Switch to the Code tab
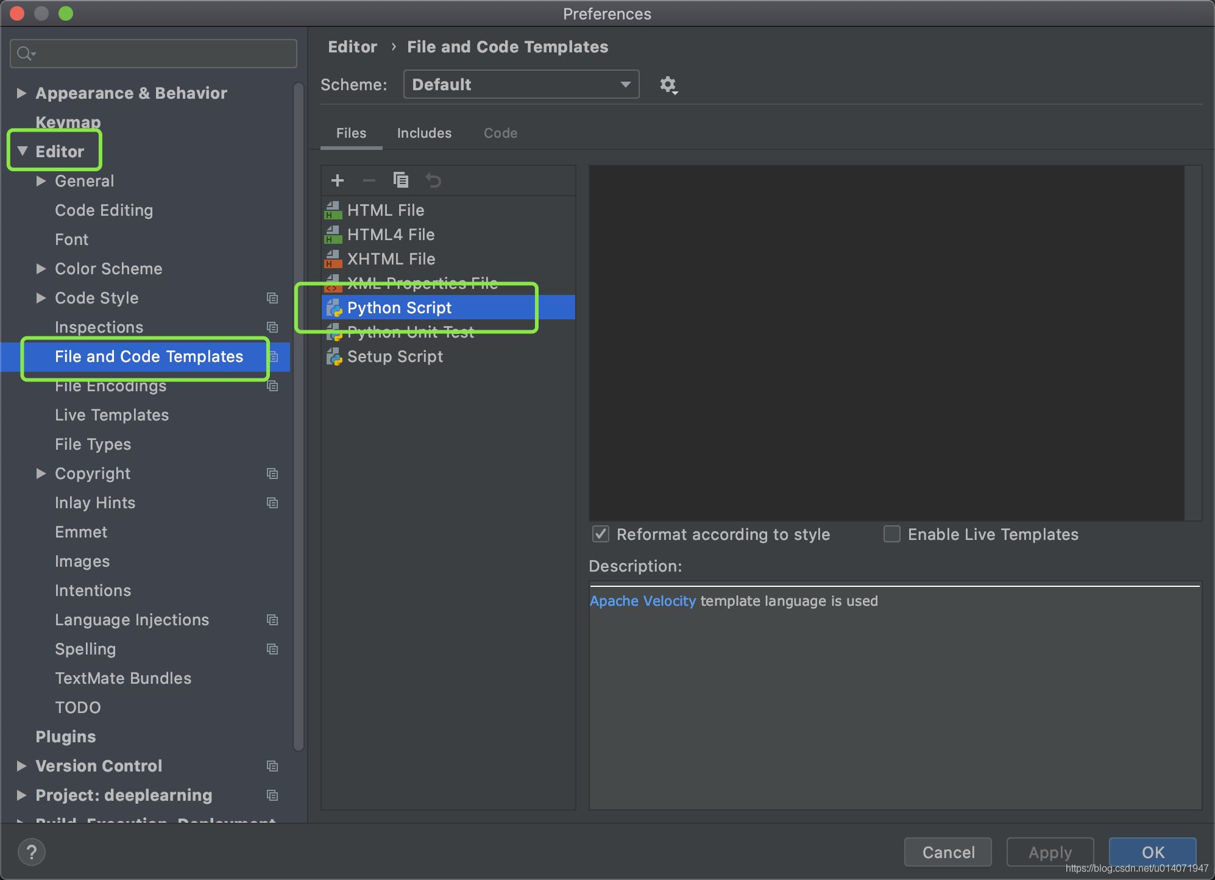1215x880 pixels. coord(499,132)
